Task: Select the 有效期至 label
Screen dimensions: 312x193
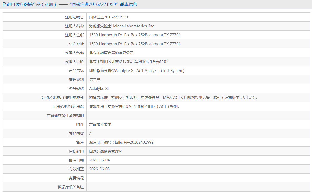Action: click(x=76, y=169)
